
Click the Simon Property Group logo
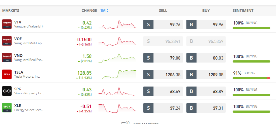(x=7, y=91)
